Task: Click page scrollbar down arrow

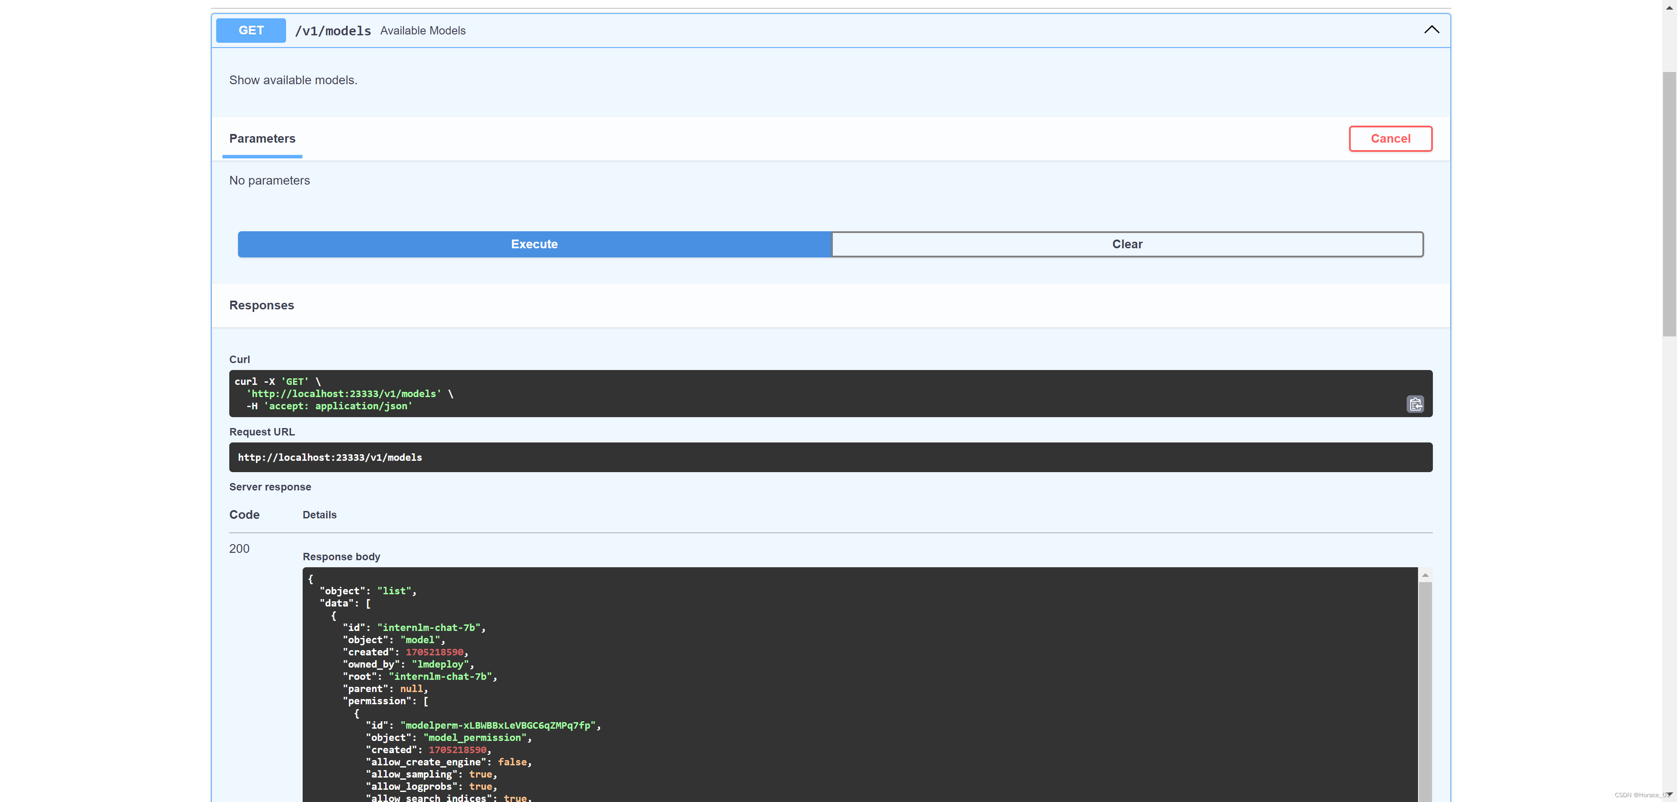Action: [x=1669, y=794]
